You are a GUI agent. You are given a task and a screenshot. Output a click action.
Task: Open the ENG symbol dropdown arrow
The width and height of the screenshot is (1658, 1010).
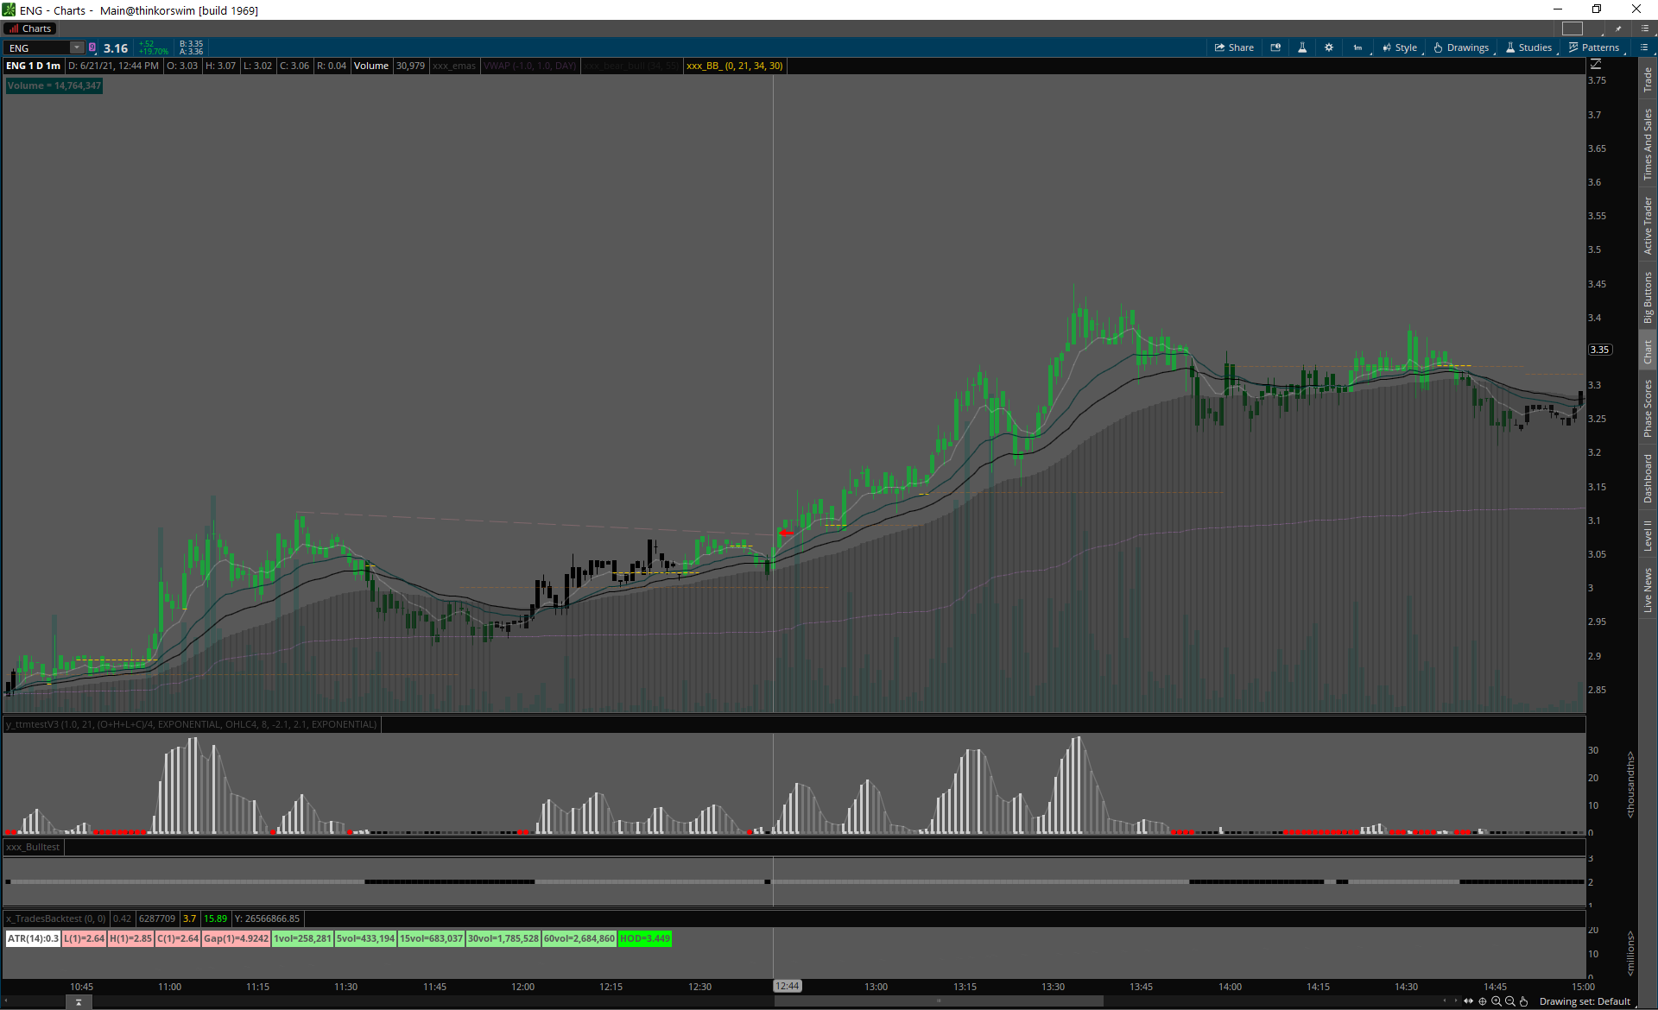(77, 47)
